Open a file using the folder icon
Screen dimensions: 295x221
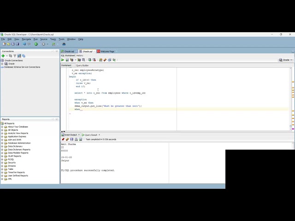pos(8,44)
